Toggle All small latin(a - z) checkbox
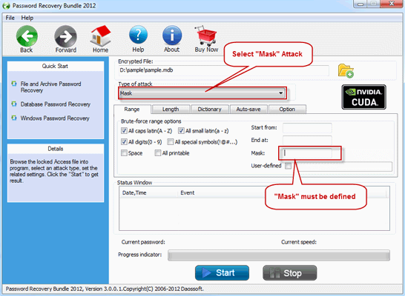Screen dimensions: 405x296 tap(181, 131)
